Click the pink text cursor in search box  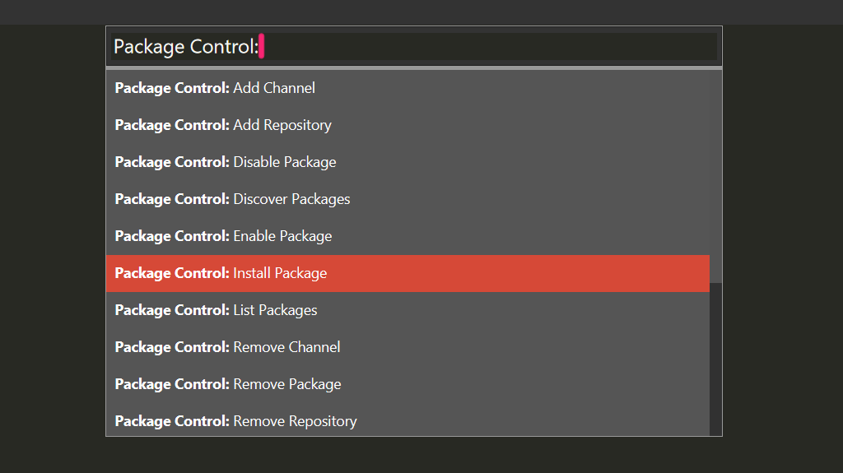point(261,46)
